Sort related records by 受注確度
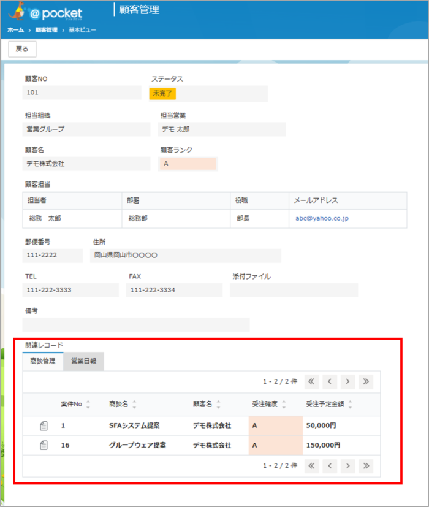This screenshot has width=429, height=507. (x=284, y=404)
